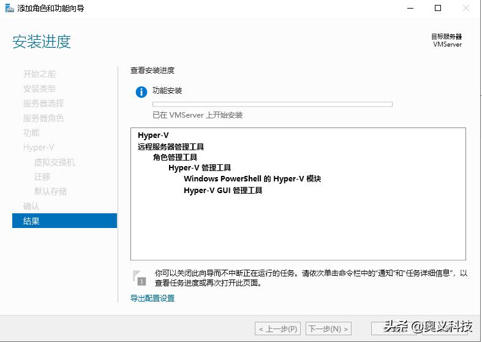Viewport: 482px width, 342px height.
Task: Click the Hyper-V entry in results list
Action: [x=153, y=135]
